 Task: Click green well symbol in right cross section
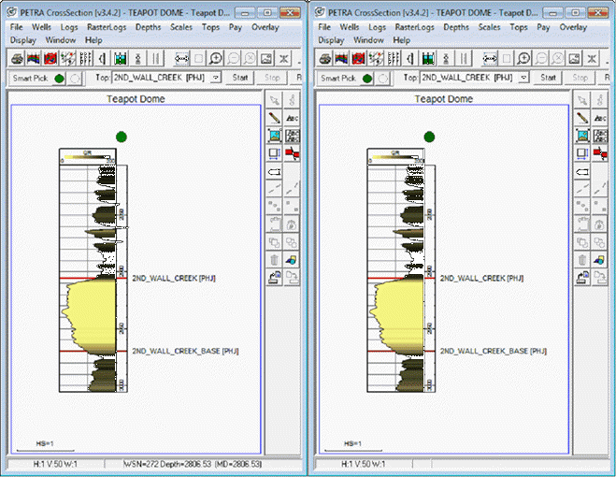tap(429, 137)
